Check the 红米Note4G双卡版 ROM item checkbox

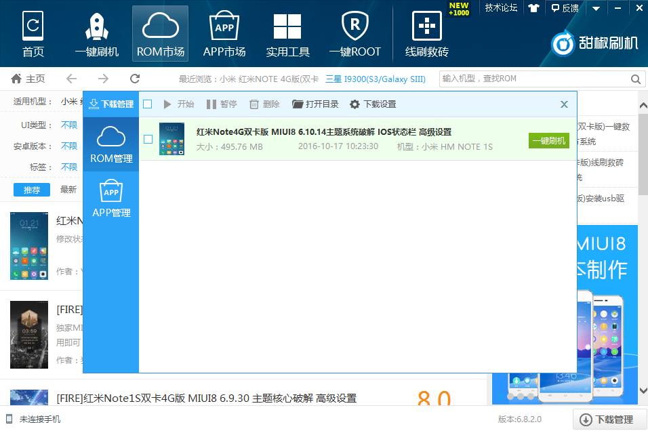pos(148,140)
